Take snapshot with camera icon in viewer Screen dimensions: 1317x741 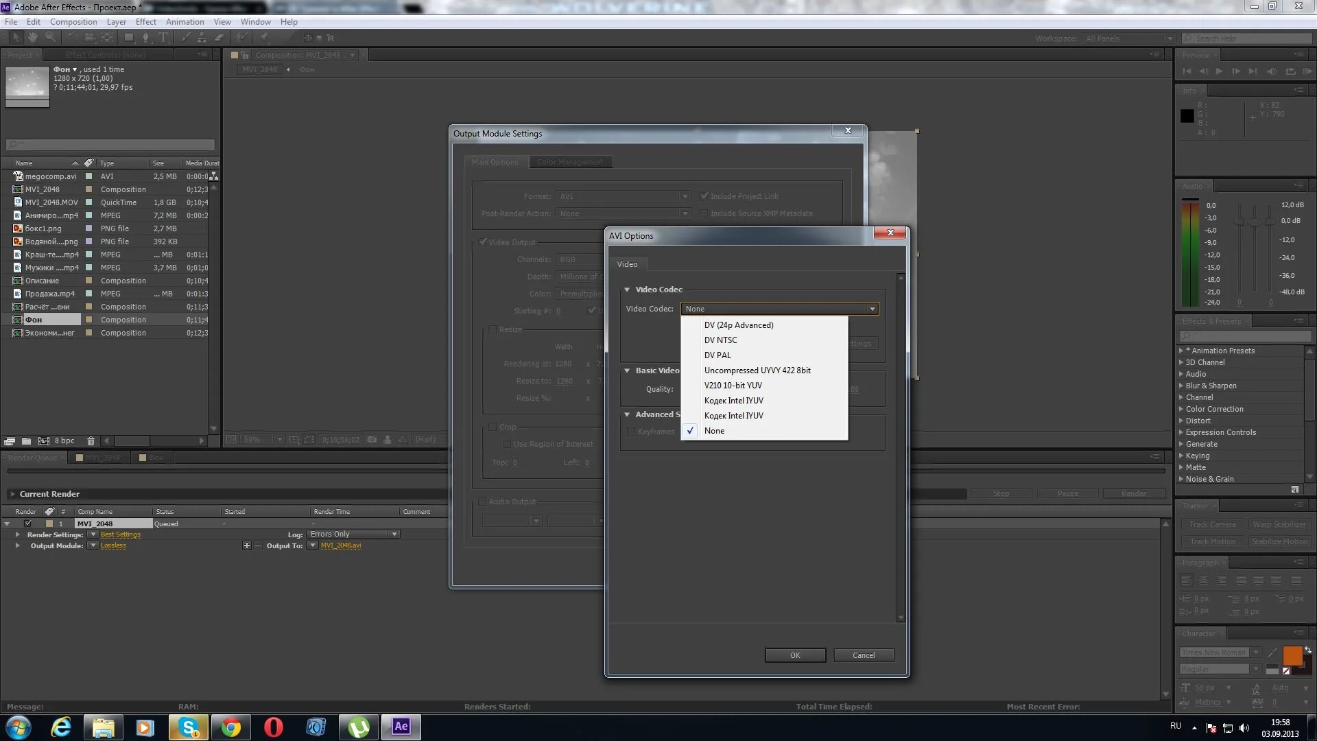(x=372, y=439)
